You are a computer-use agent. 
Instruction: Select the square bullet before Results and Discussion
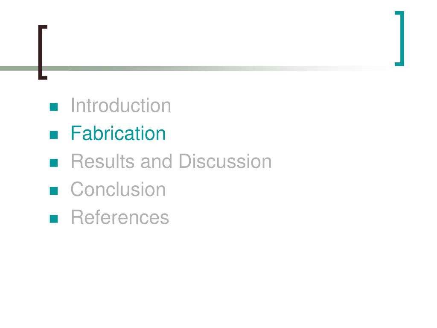pos(54,163)
